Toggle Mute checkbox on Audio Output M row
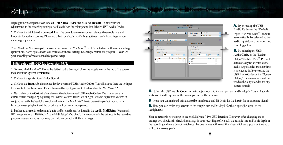The width and height of the screenshot is (283, 145). click(x=217, y=60)
